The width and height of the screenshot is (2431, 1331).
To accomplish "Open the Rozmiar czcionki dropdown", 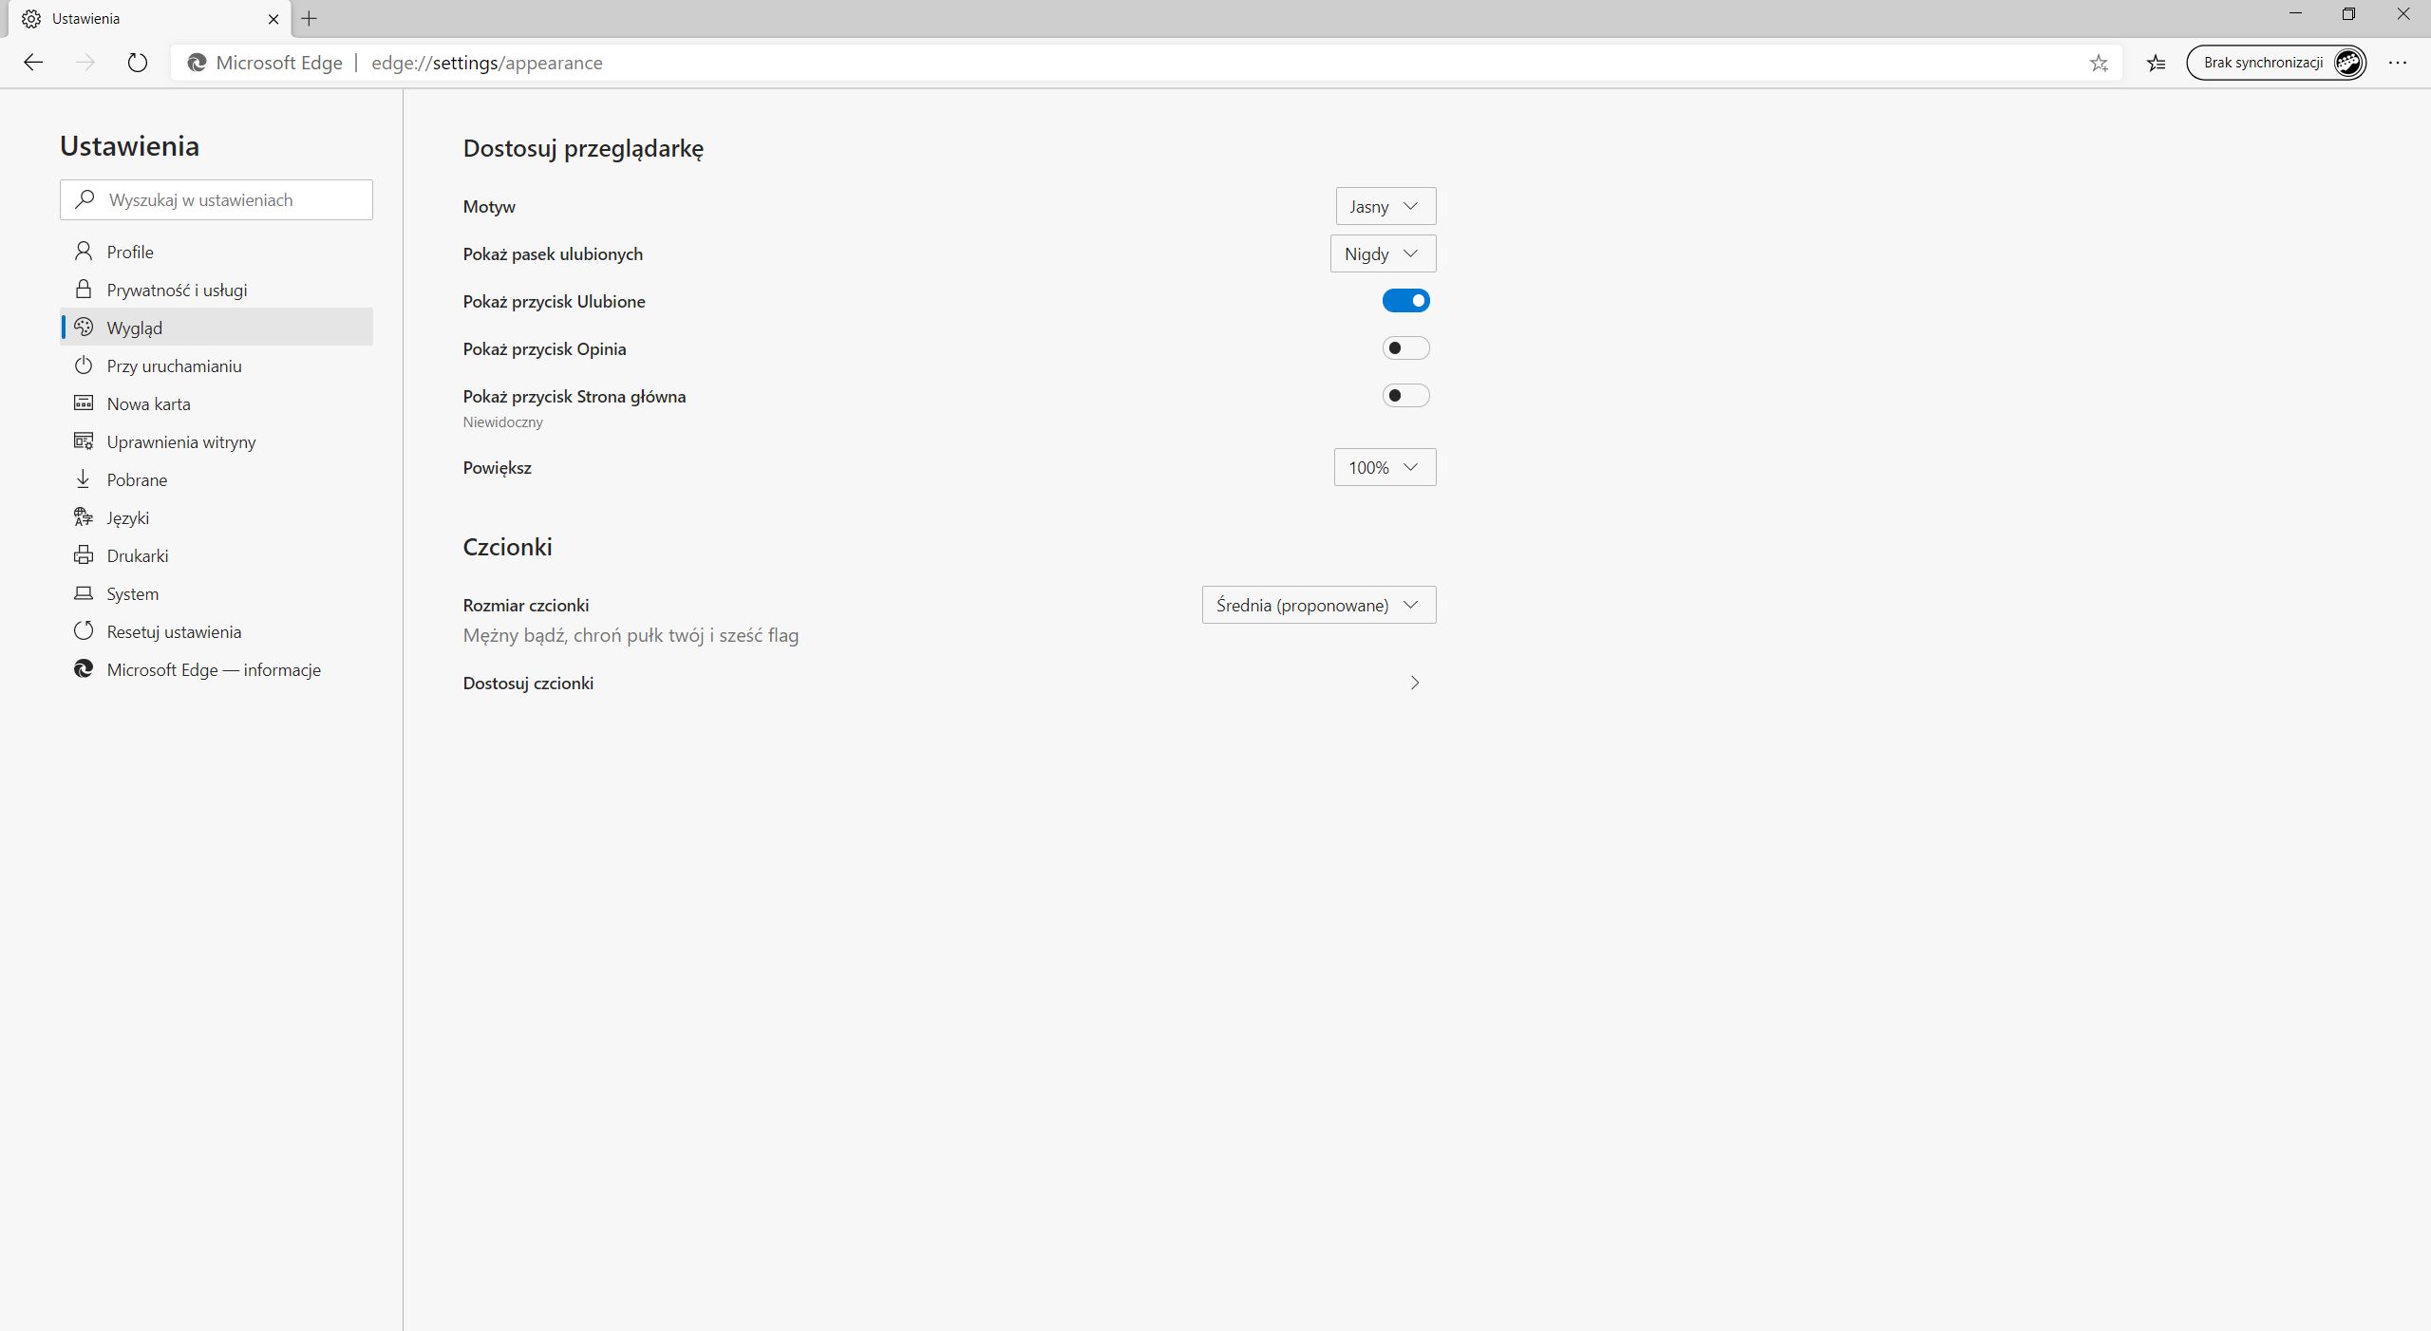I will point(1318,605).
